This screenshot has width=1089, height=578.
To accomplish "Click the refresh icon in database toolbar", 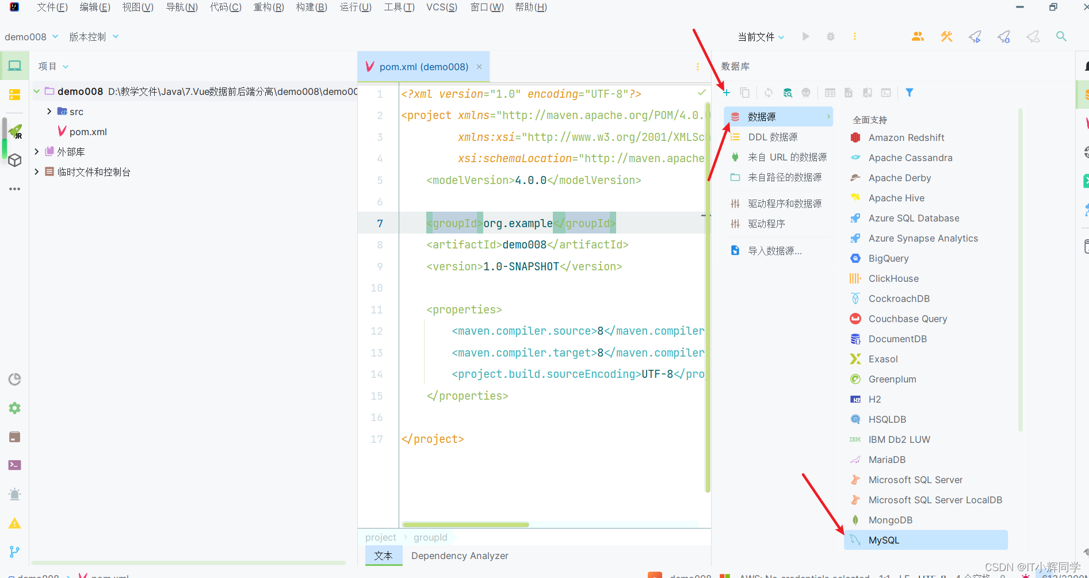I will pyautogui.click(x=769, y=93).
